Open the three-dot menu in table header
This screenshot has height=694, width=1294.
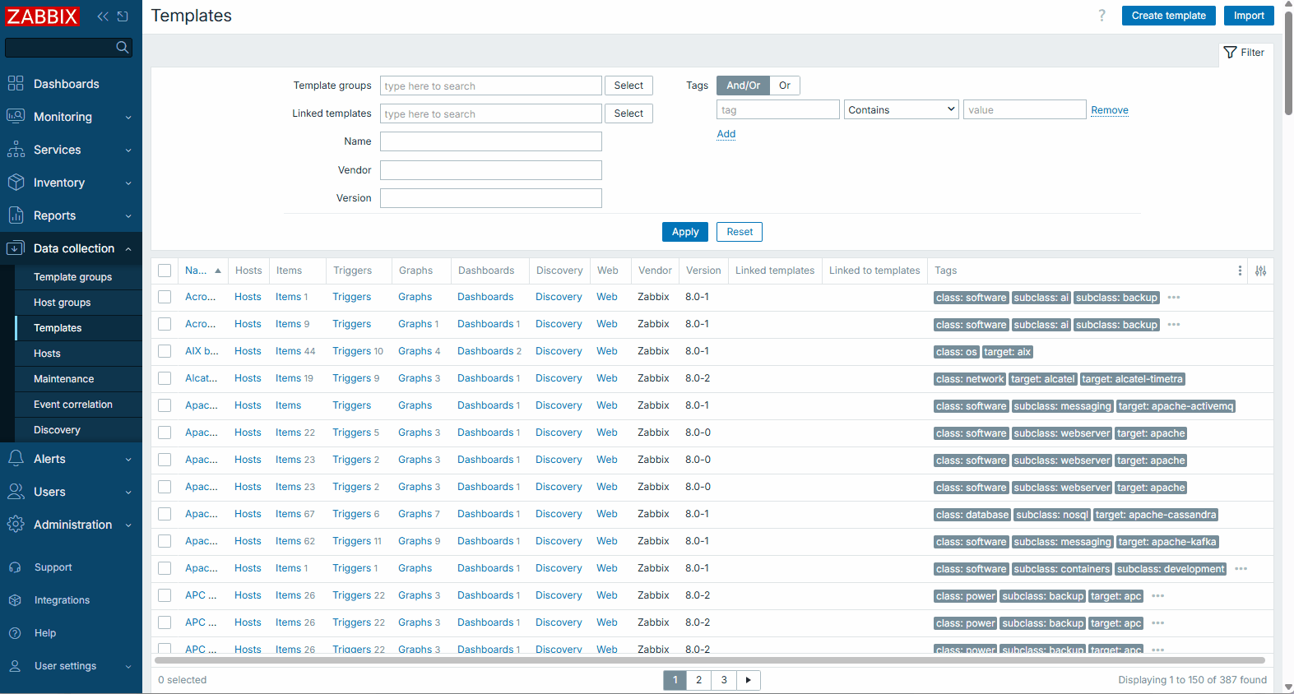tap(1240, 271)
